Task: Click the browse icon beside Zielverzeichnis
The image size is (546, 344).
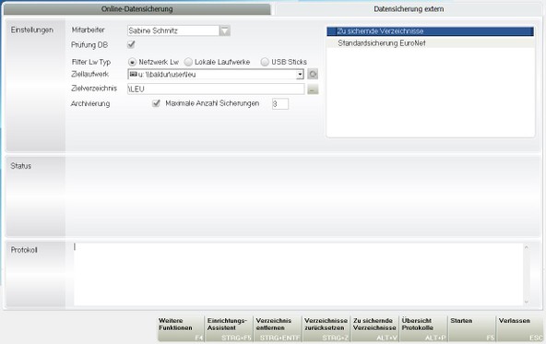Action: pyautogui.click(x=313, y=89)
